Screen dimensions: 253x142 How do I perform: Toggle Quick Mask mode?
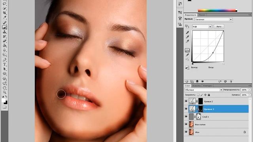4,107
